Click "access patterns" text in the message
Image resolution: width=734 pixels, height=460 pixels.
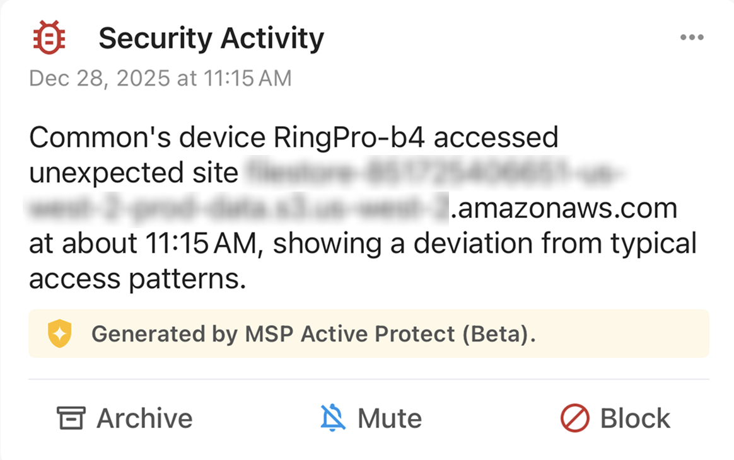coord(137,279)
